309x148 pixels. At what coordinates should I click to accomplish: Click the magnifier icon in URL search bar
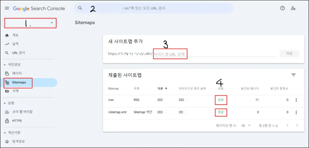tap(80, 8)
